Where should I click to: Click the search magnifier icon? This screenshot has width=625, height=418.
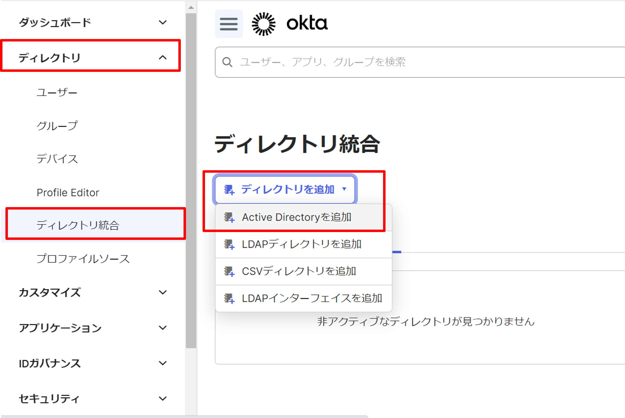(227, 62)
